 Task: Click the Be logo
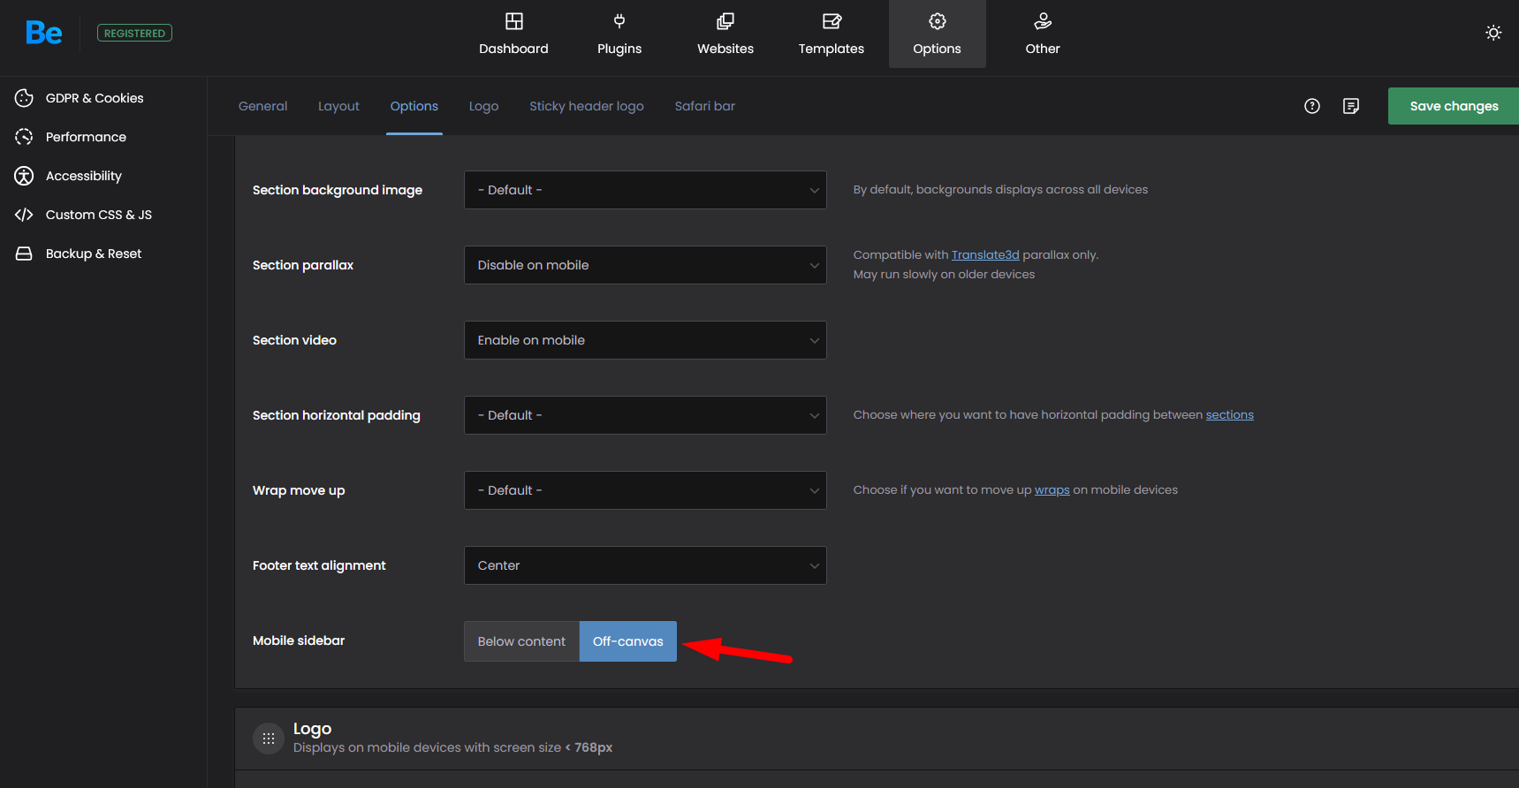click(x=44, y=34)
